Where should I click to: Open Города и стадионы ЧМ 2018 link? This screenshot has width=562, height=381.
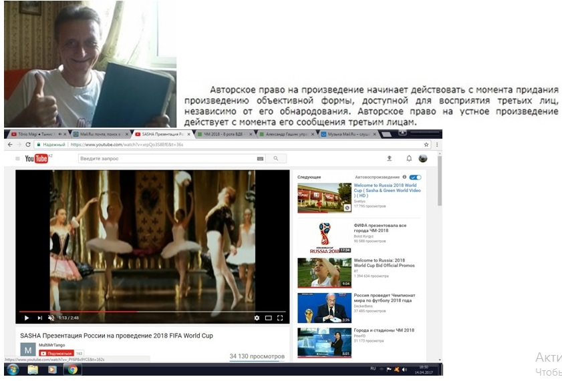pyautogui.click(x=384, y=330)
